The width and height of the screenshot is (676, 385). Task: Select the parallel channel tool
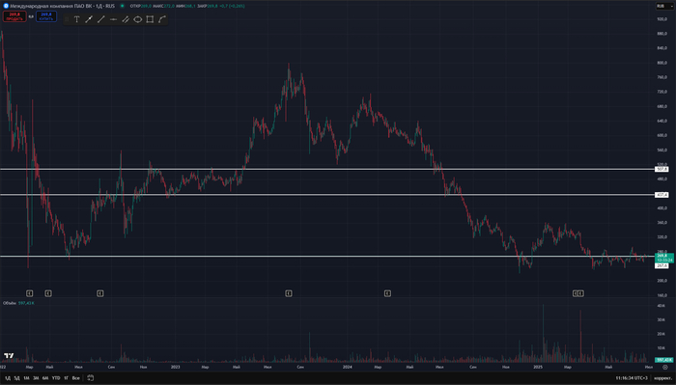tap(126, 19)
